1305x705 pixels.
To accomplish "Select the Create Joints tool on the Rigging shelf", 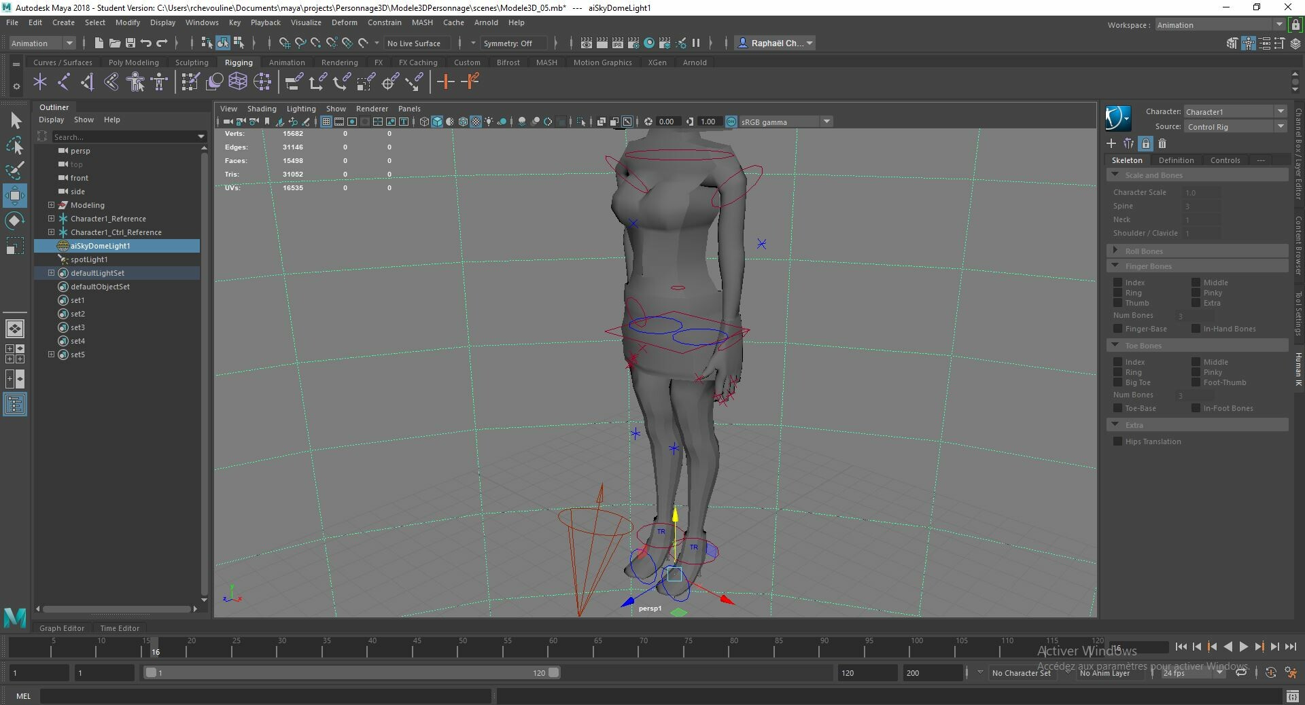I will (x=40, y=82).
